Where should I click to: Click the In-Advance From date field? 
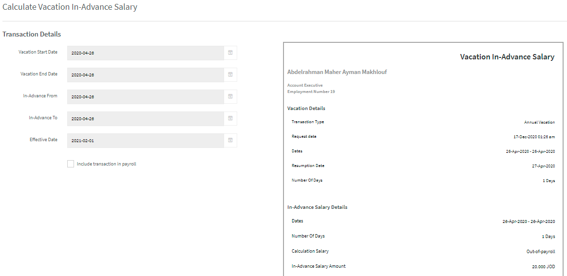point(146,97)
